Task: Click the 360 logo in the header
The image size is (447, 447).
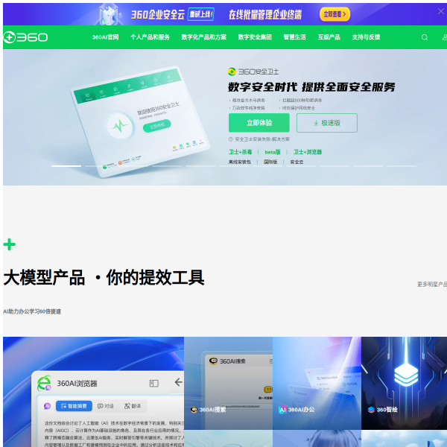Action: [25, 37]
